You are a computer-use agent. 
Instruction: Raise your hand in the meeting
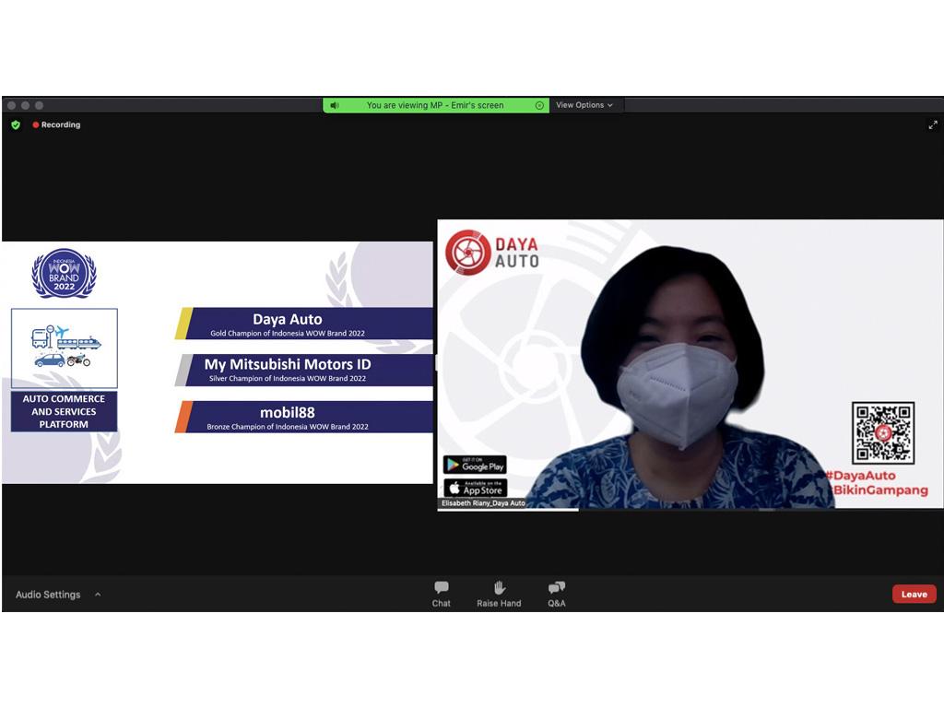pyautogui.click(x=499, y=594)
